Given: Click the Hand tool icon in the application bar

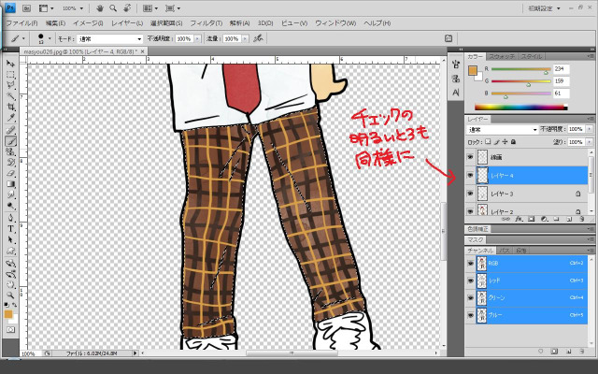Looking at the screenshot, I should [100, 8].
